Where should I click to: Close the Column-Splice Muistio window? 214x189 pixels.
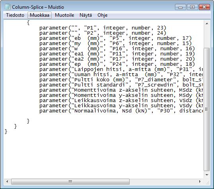click(x=204, y=7)
